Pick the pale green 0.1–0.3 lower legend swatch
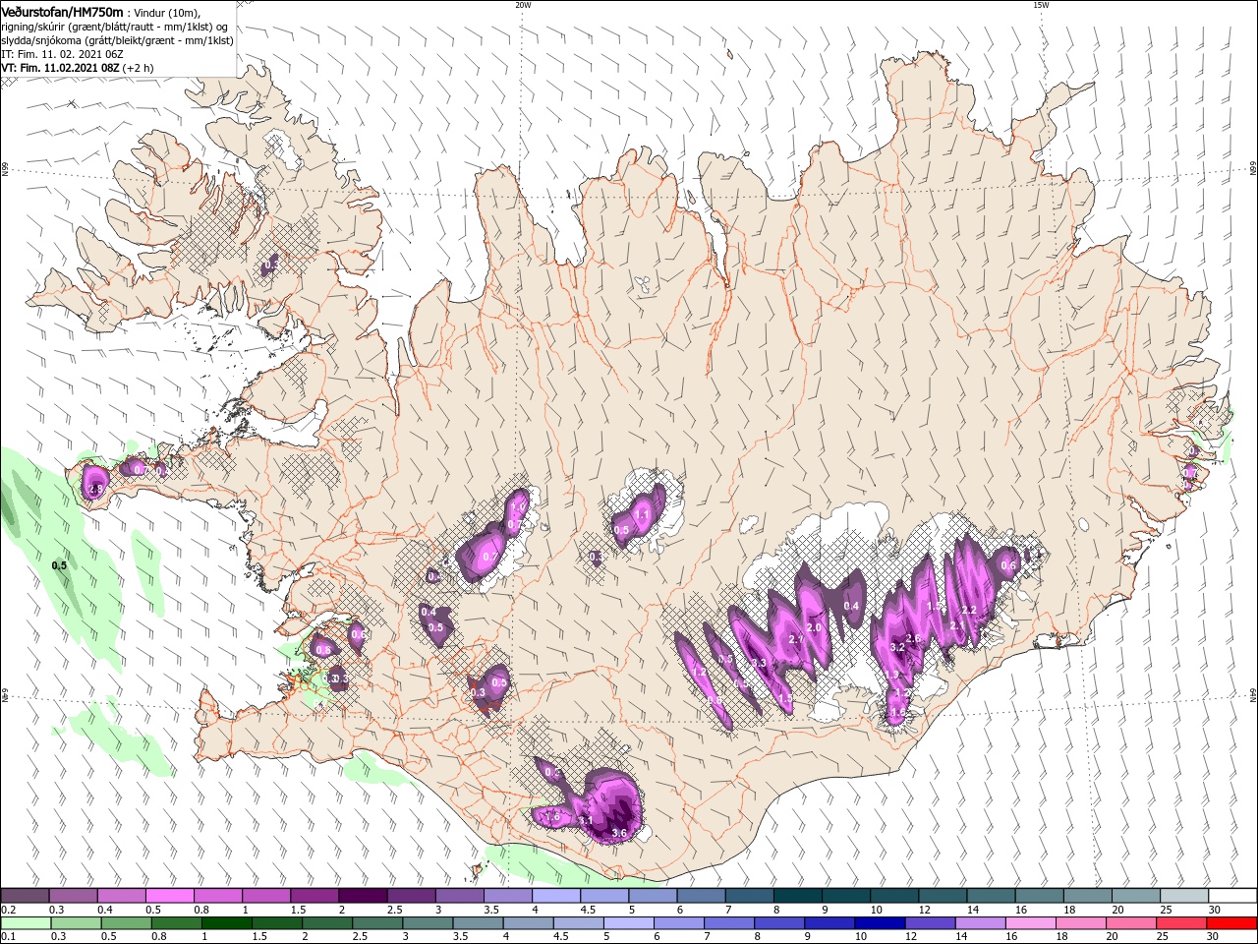 [x=25, y=923]
